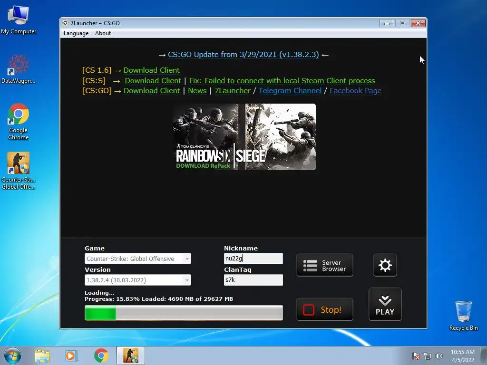Select the My Computer desktop icon
Screen dimensions: 487x365
tap(19, 20)
